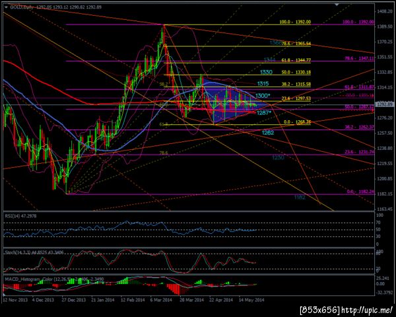Click the chart shift triangle marker at top

(337, 5)
